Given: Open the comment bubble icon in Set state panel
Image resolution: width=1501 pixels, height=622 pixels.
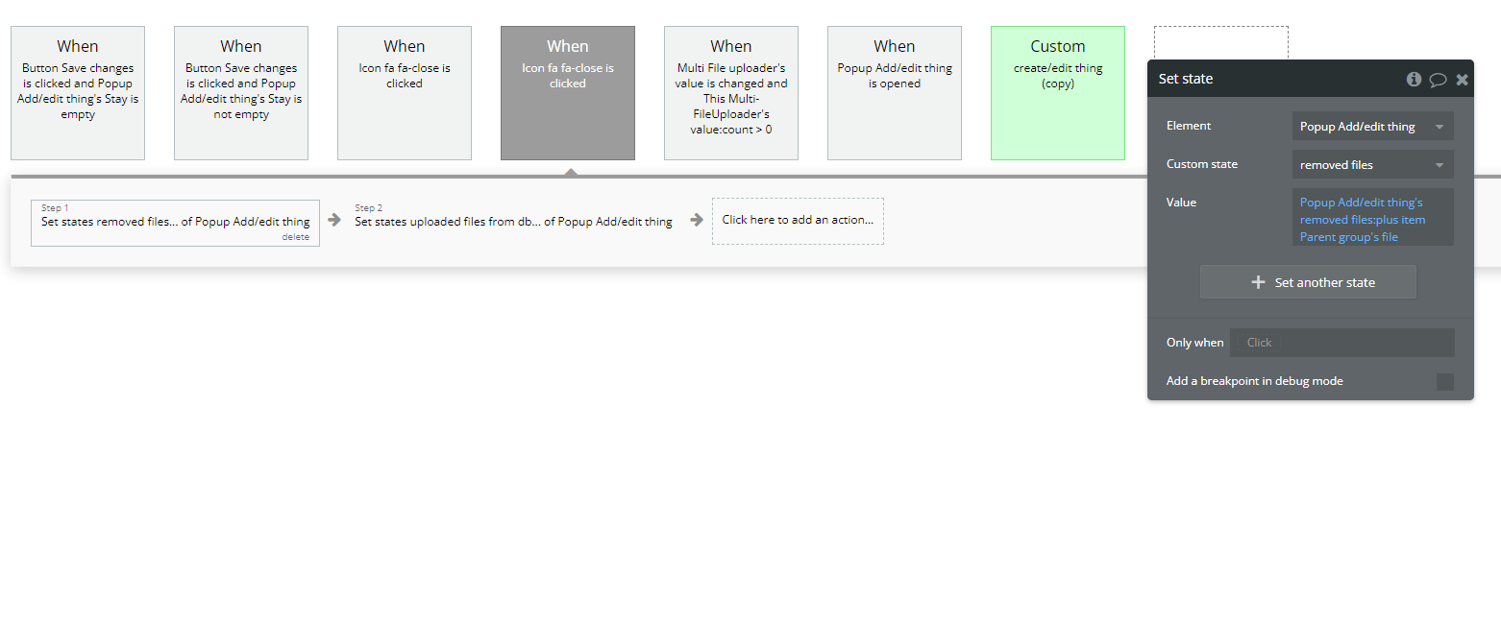Looking at the screenshot, I should coord(1438,80).
